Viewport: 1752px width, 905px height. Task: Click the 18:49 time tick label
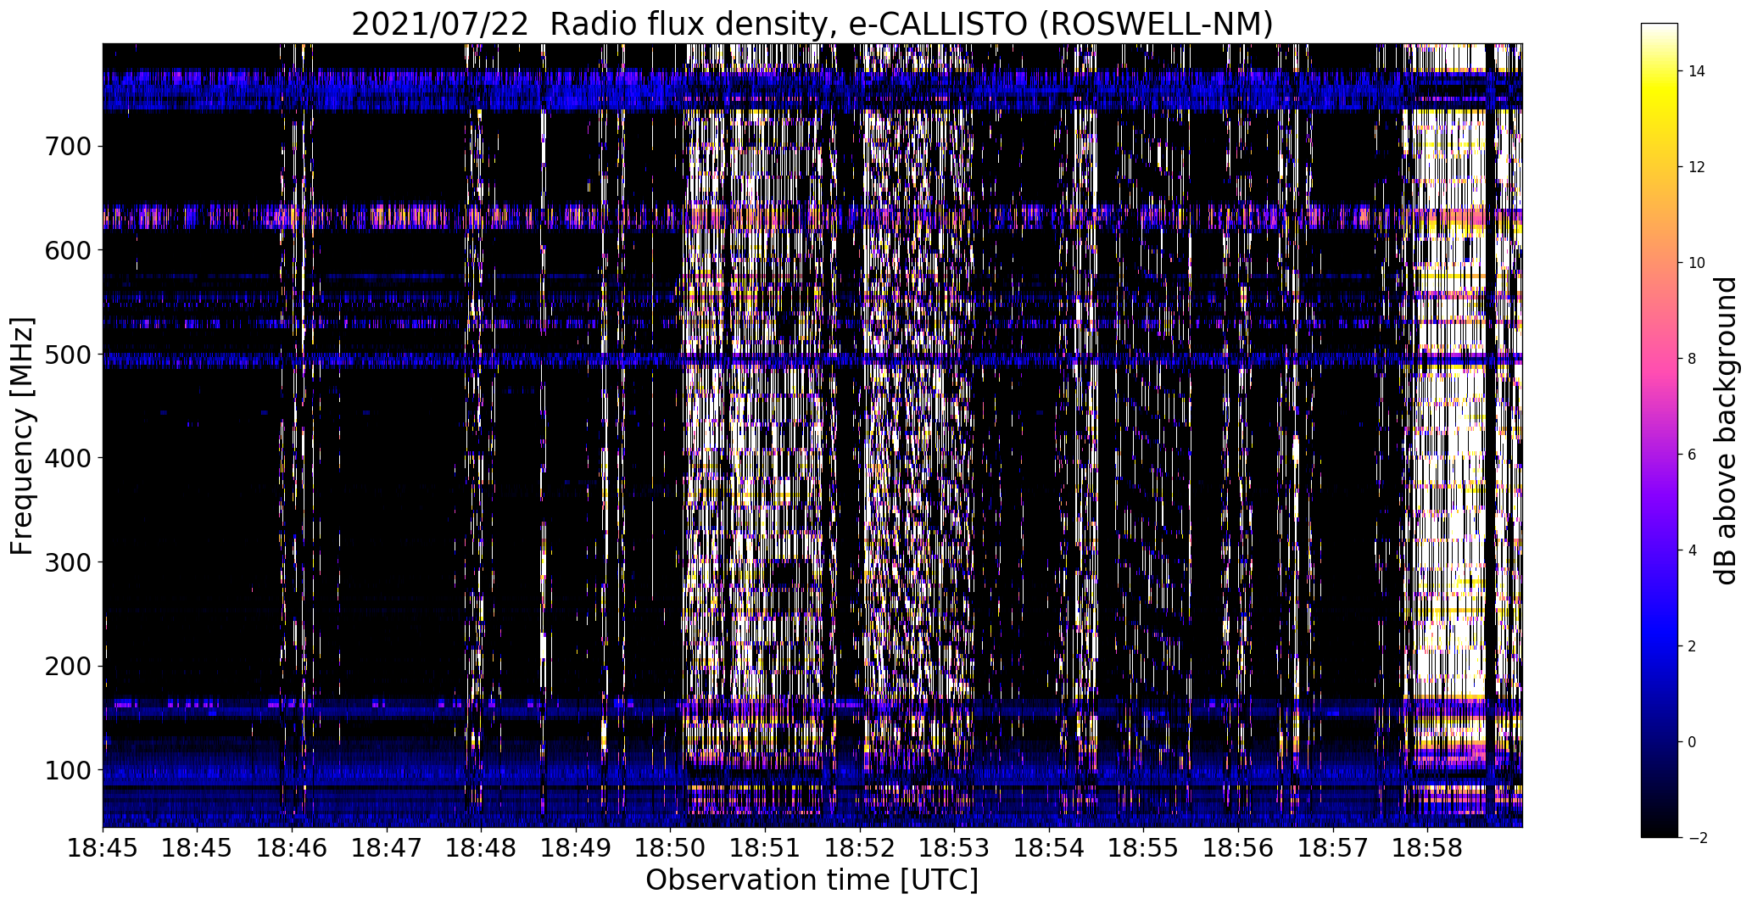(576, 848)
